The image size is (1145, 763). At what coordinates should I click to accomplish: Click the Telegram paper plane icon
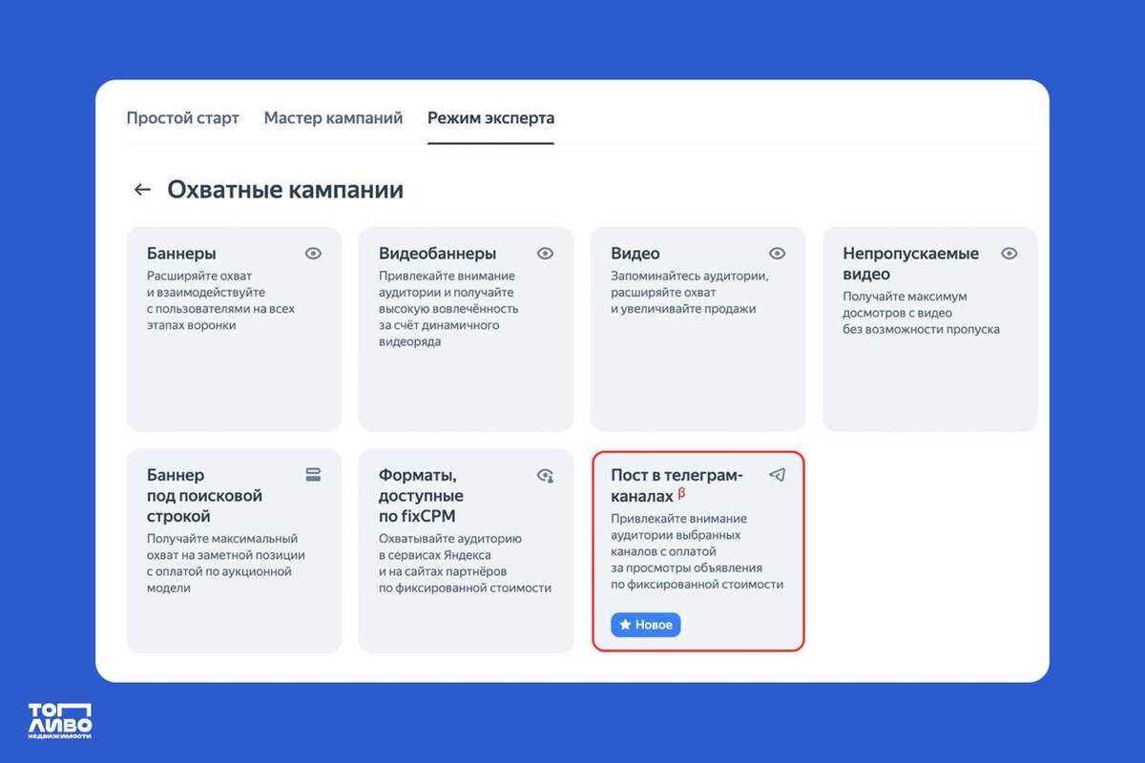point(777,475)
